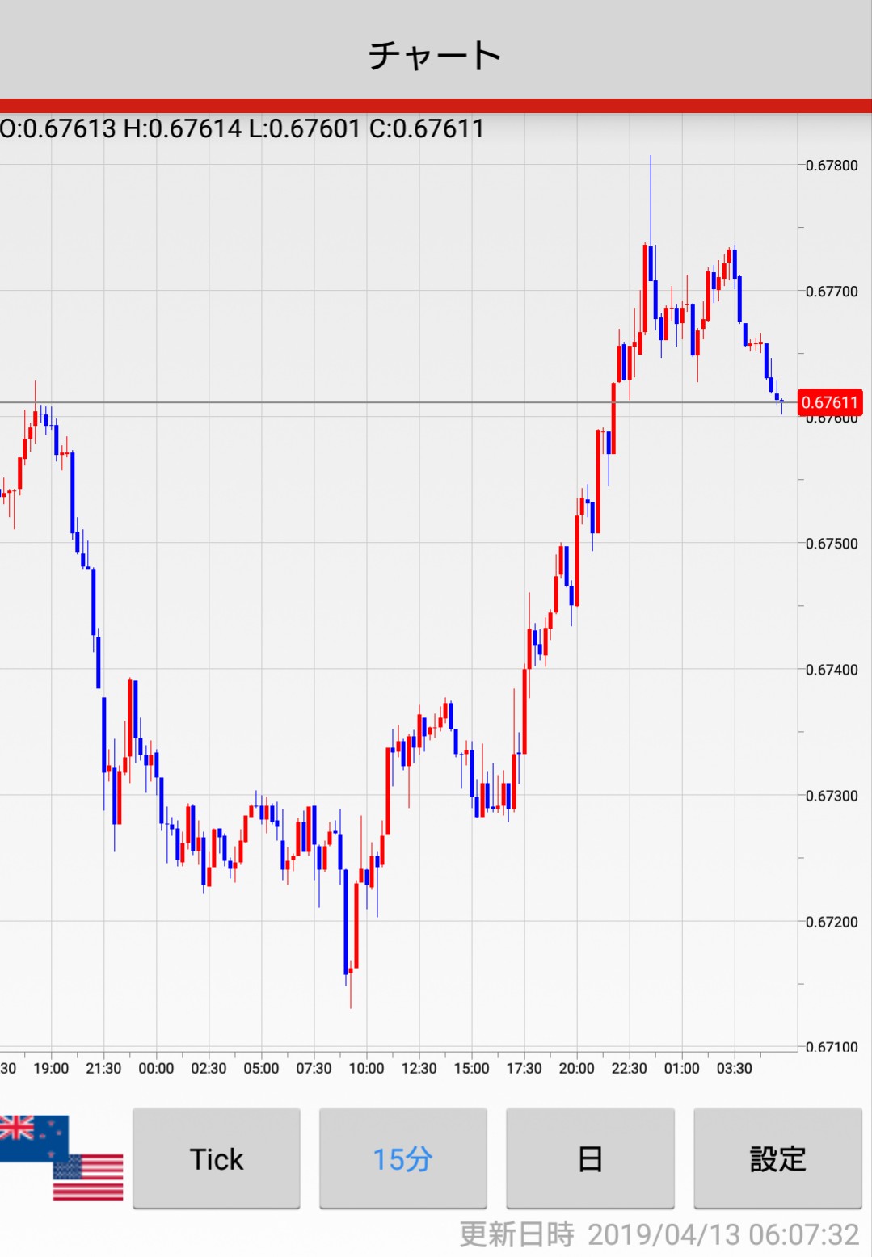This screenshot has width=872, height=1257.
Task: Tap the チャート title in header
Action: 435,55
